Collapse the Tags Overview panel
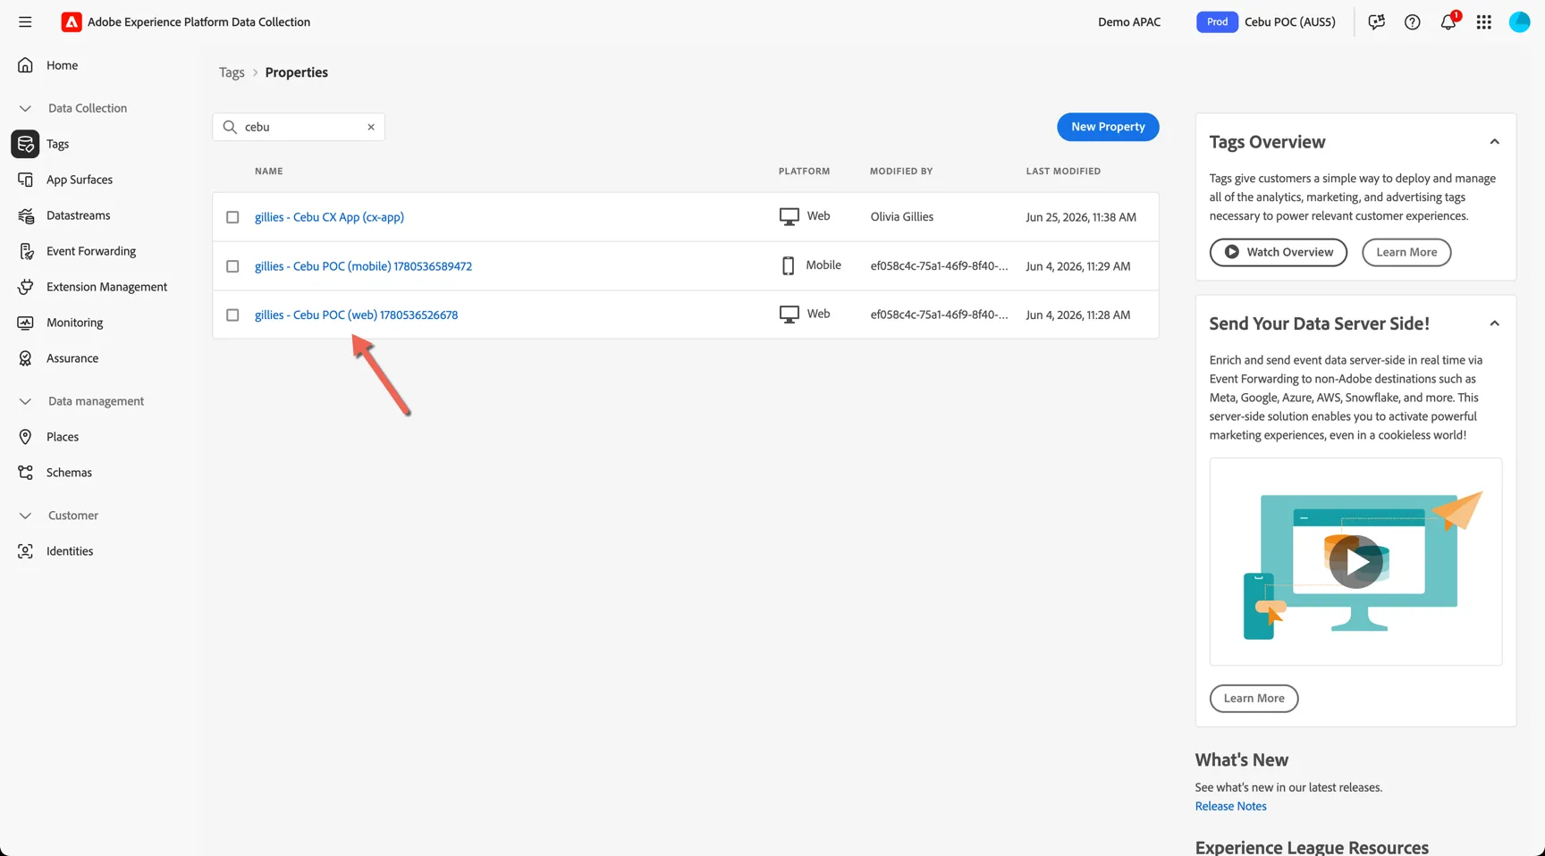 point(1494,142)
